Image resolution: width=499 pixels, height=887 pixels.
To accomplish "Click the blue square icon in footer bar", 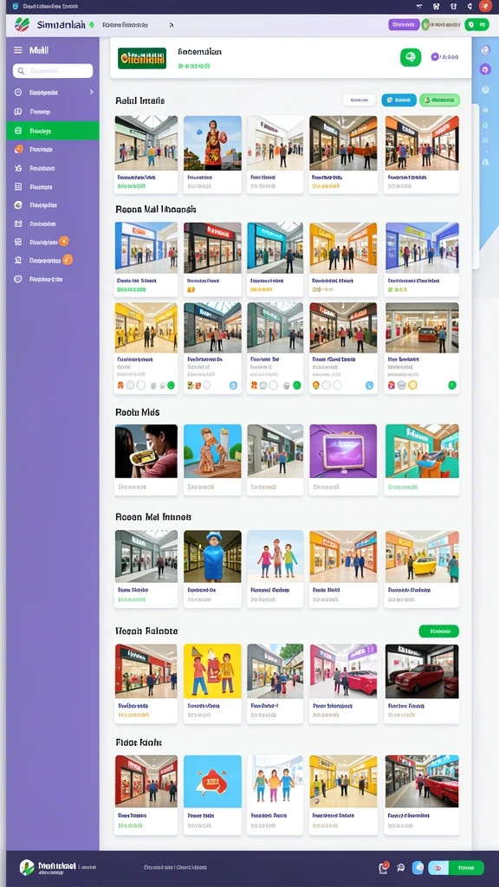I will [x=418, y=867].
